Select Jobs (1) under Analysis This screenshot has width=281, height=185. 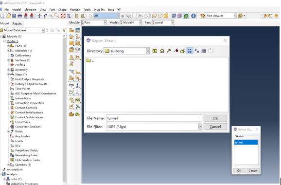pyautogui.click(x=16, y=179)
